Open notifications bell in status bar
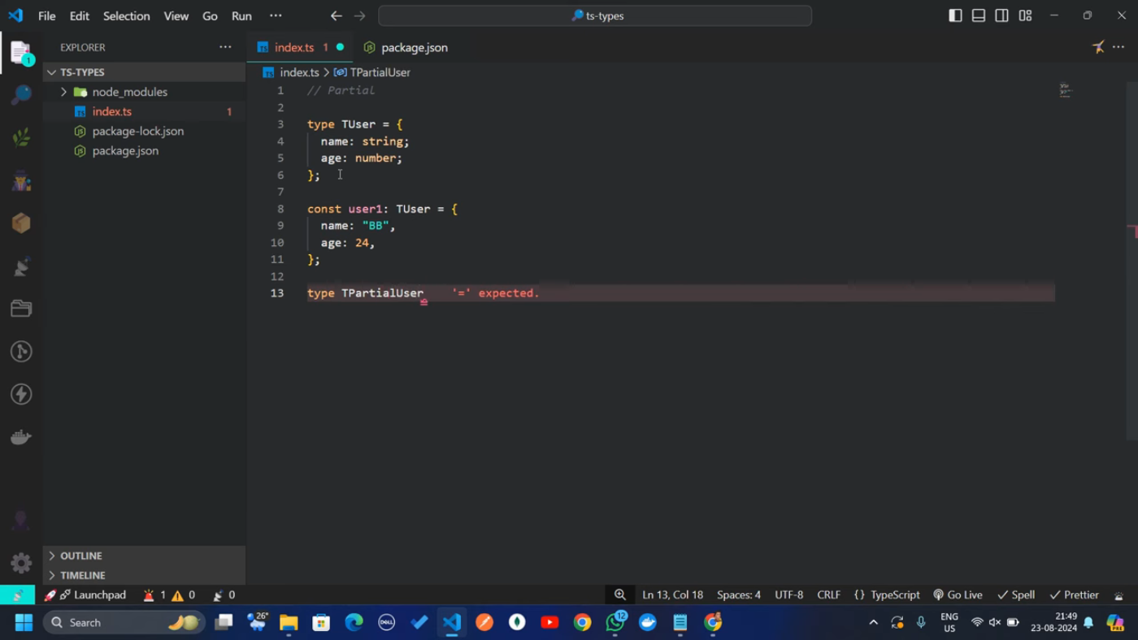This screenshot has width=1138, height=640. (1118, 595)
